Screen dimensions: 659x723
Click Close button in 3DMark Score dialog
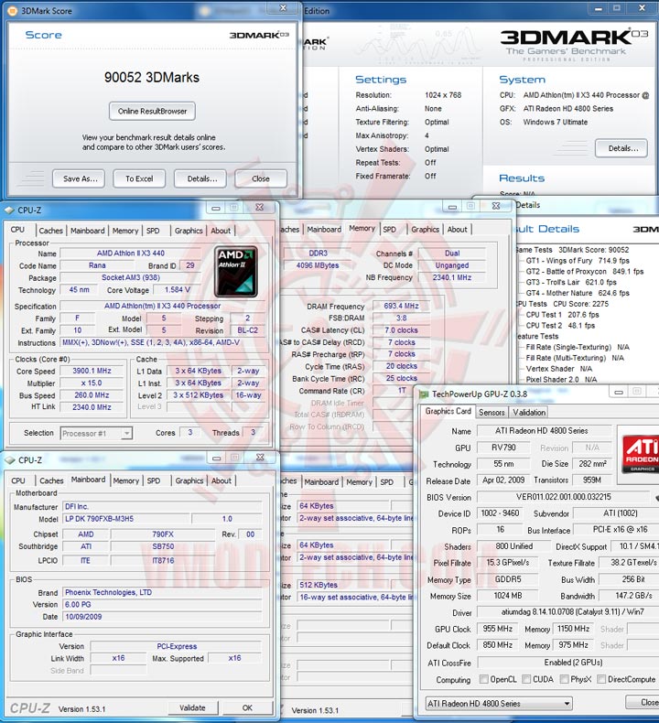tap(261, 178)
